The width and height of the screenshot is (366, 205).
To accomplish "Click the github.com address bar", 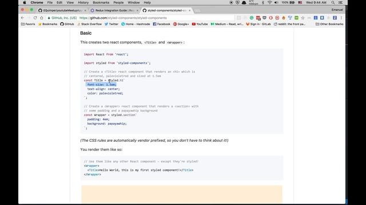I will tap(140, 18).
